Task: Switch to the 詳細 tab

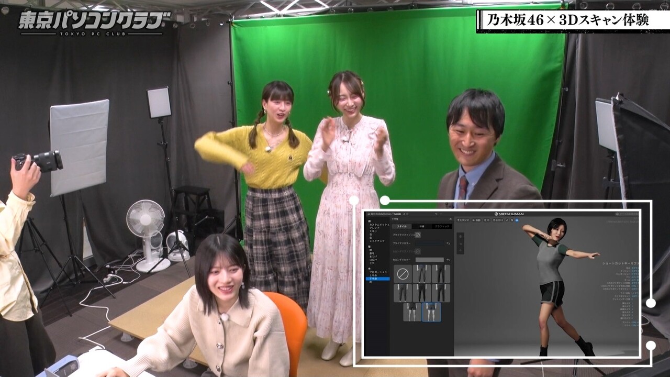Action: (x=421, y=226)
